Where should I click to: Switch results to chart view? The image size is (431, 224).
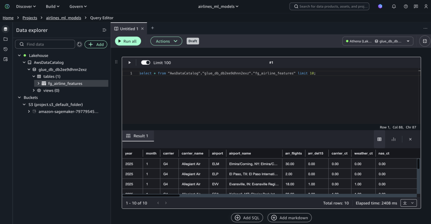[394, 139]
